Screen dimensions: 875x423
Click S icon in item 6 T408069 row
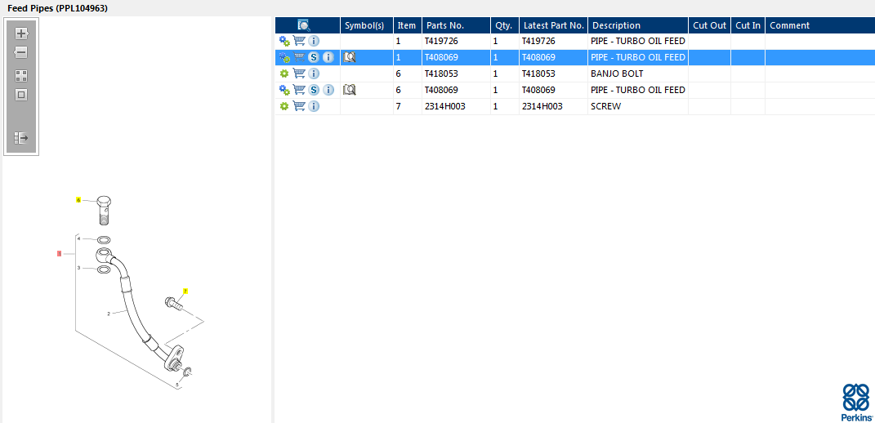point(315,90)
